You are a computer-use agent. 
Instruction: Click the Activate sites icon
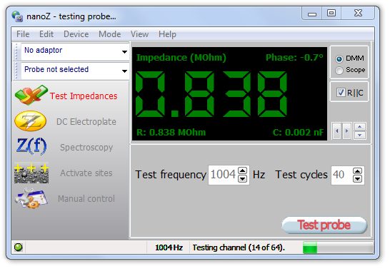[x=31, y=173]
